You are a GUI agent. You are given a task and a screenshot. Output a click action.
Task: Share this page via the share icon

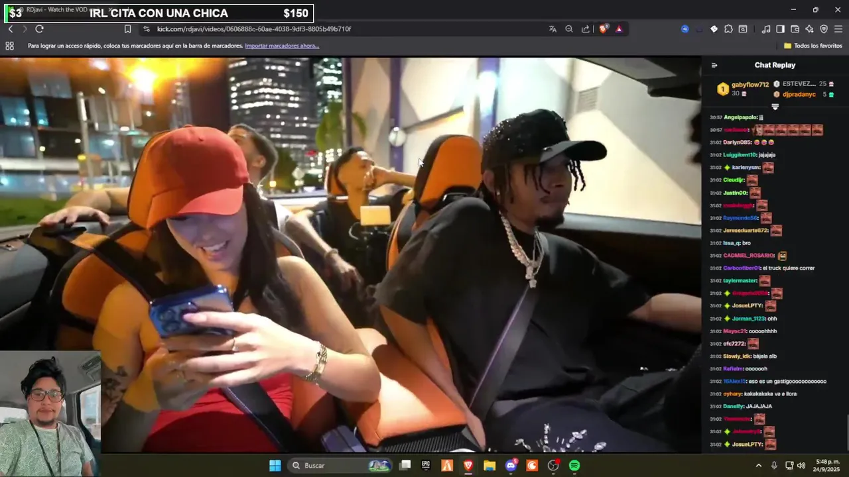[586, 29]
